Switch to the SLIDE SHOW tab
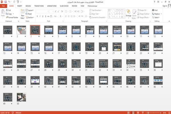 click(x=64, y=6)
